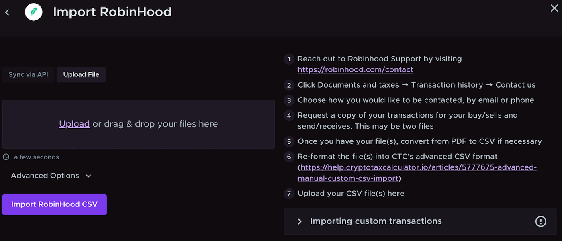The height and width of the screenshot is (241, 562).
Task: Click the 'convert from PDF to CSV' step text
Action: [420, 141]
